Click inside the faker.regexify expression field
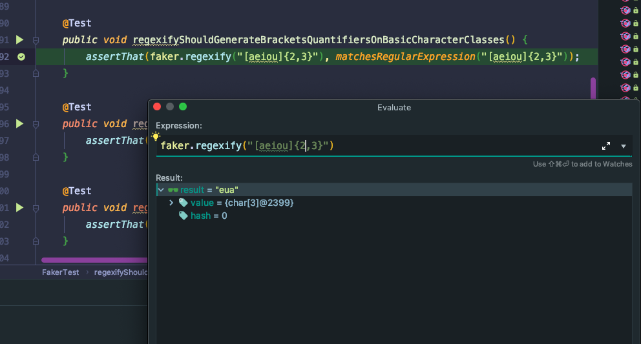 (388, 147)
